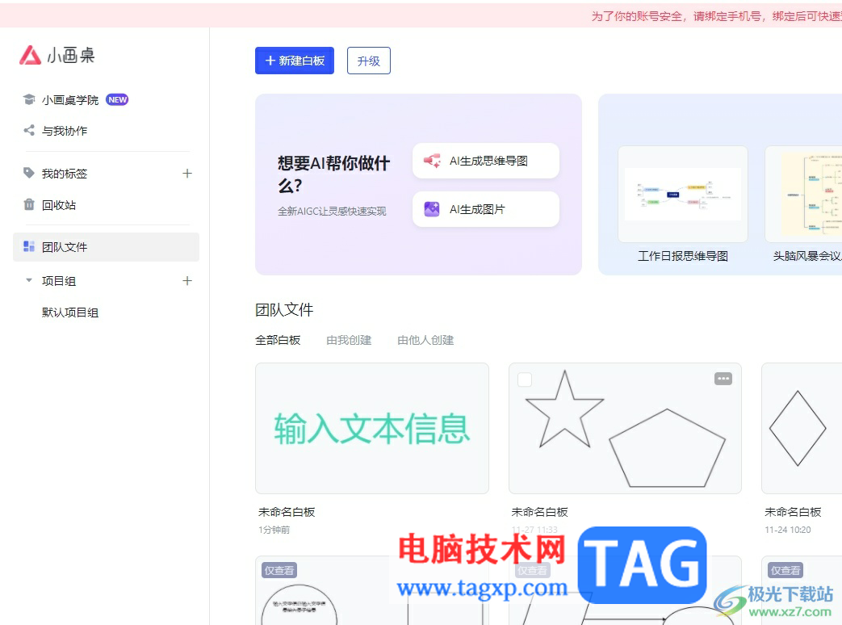Image resolution: width=842 pixels, height=625 pixels.
Task: Click AI生成思维导图 button
Action: coord(485,161)
